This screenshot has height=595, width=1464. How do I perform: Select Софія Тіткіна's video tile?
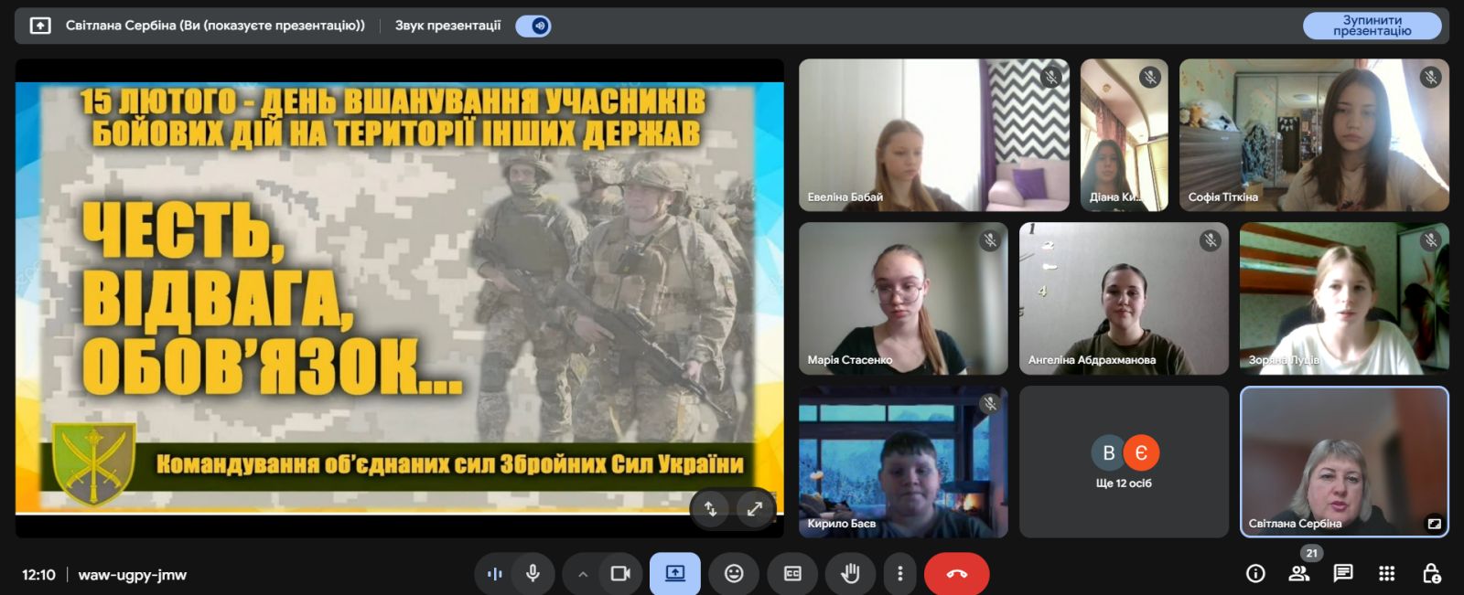1313,135
